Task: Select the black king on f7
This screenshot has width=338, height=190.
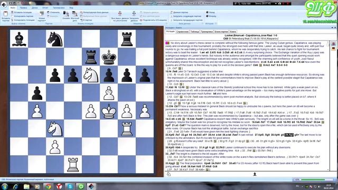Action: point(109,57)
